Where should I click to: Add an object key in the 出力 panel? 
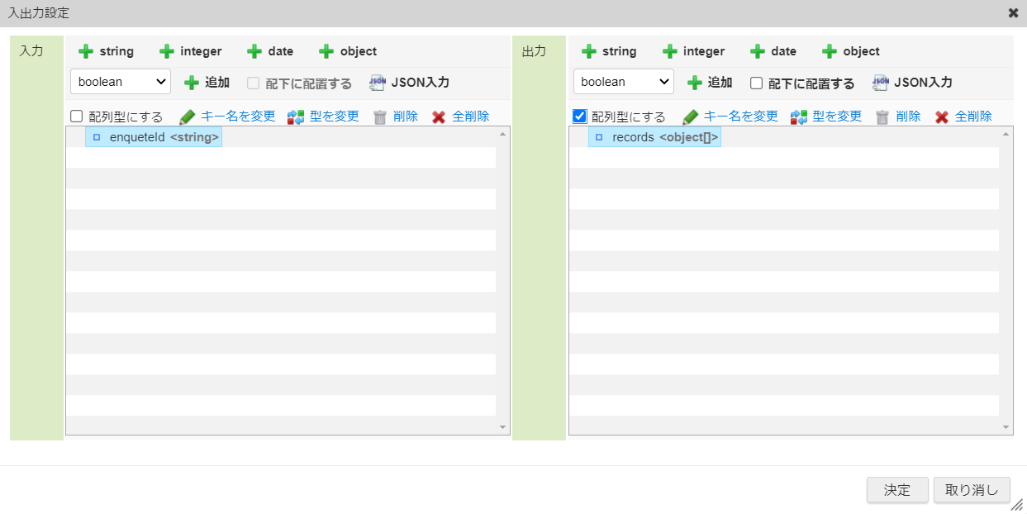851,51
